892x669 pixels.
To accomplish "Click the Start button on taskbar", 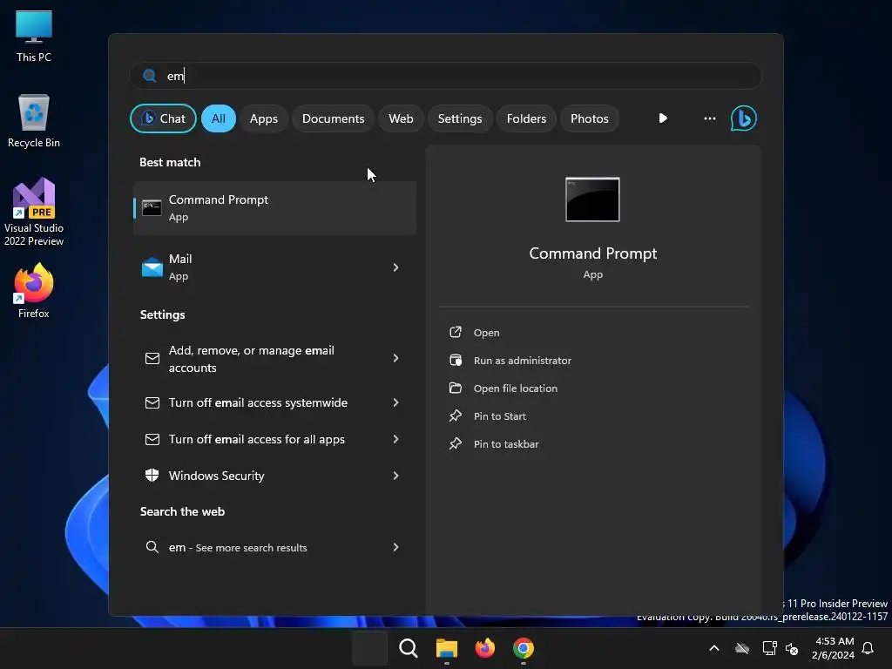I will pos(369,648).
